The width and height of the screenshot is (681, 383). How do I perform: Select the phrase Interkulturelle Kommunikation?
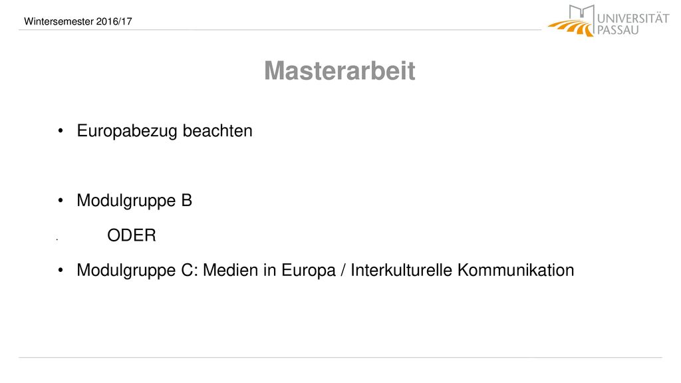(x=462, y=270)
